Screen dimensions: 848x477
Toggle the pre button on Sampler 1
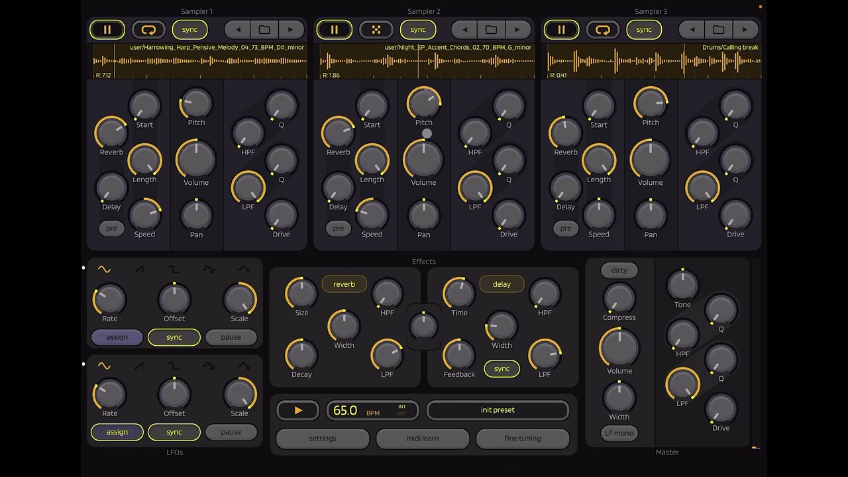tap(111, 229)
